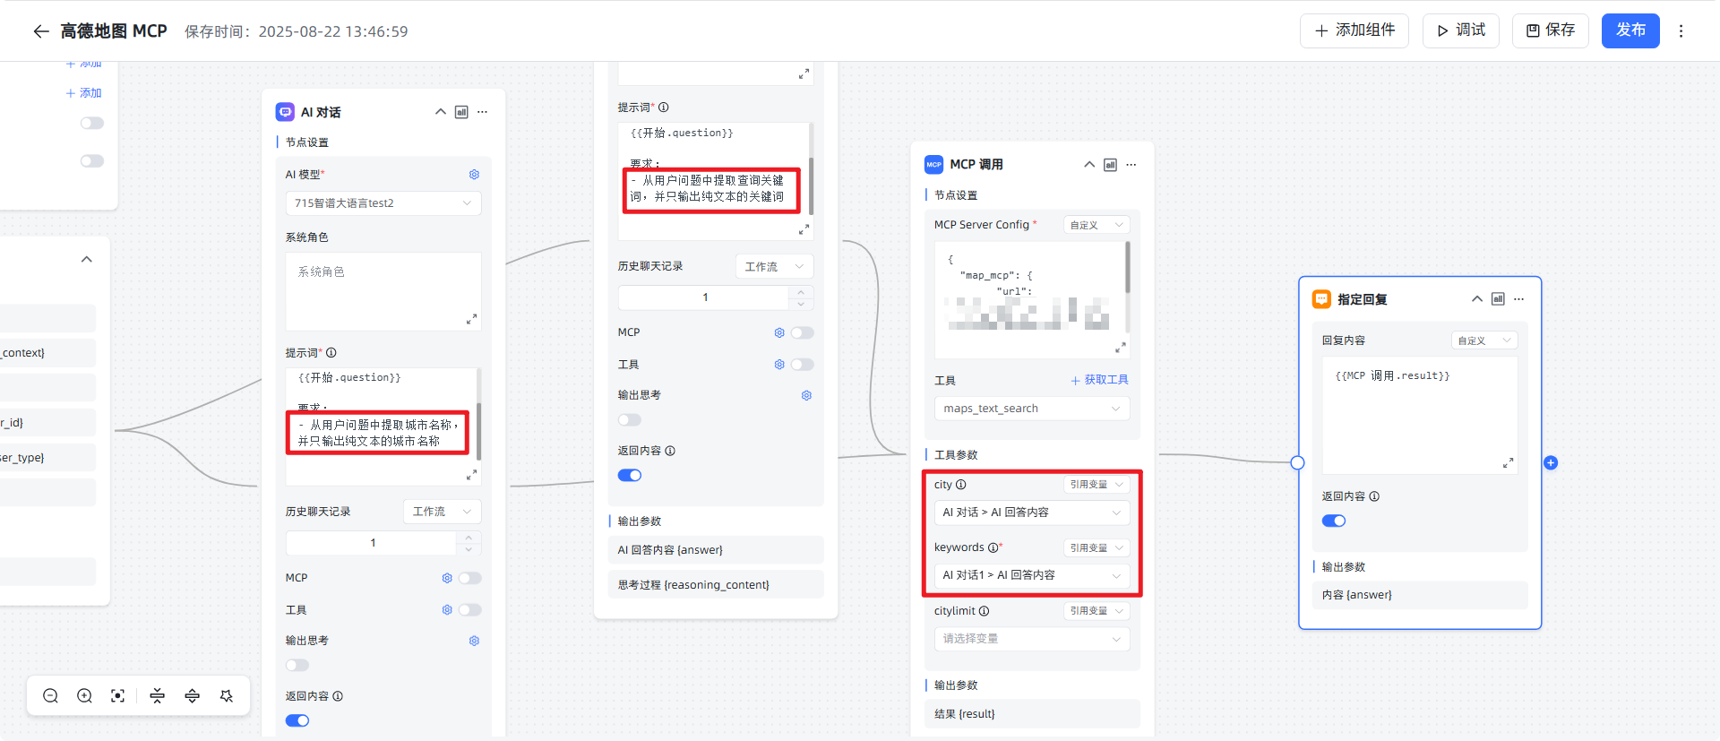Open the AI 对话1 > AI 回答内容 variable dropdown

pyautogui.click(x=1032, y=575)
